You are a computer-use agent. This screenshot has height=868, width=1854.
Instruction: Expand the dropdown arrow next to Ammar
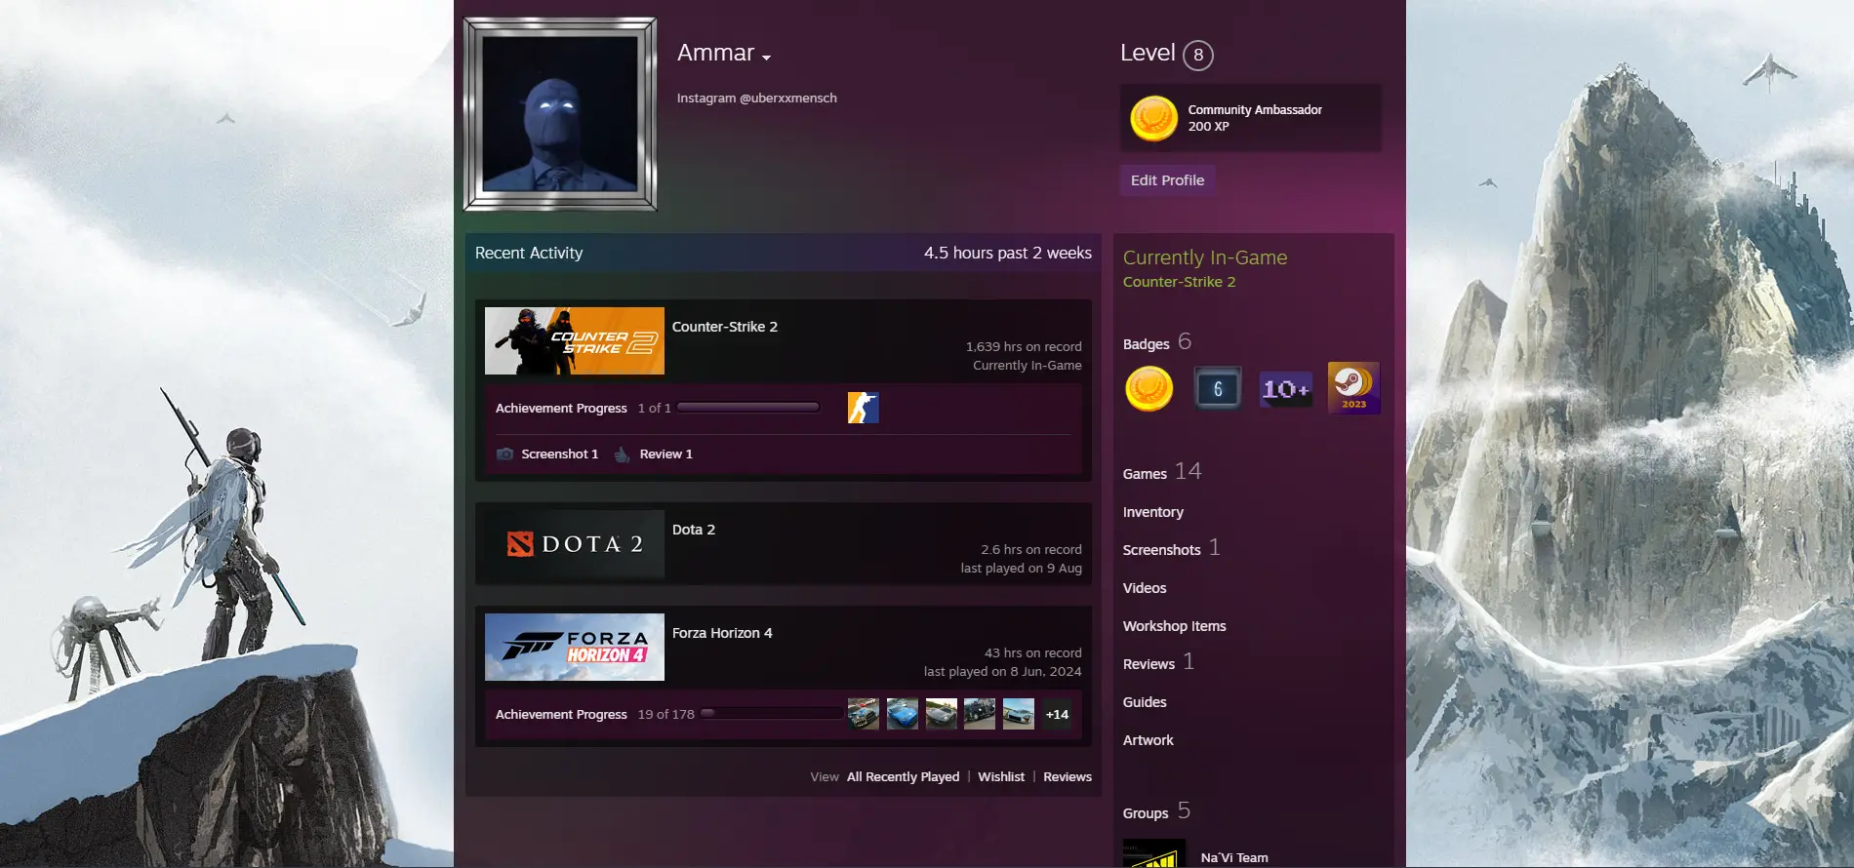[x=767, y=58]
